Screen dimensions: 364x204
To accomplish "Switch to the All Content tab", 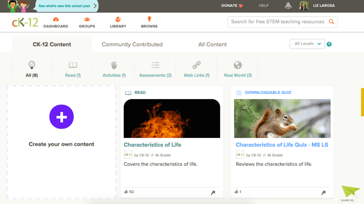I will coord(213,44).
